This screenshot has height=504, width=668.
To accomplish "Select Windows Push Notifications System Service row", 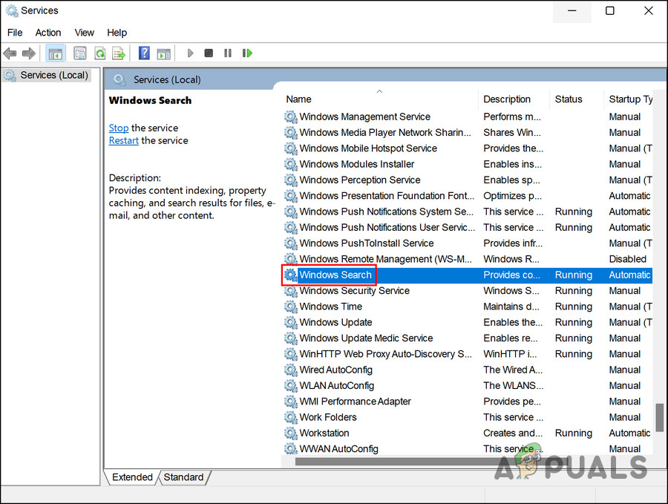I will (x=468, y=212).
